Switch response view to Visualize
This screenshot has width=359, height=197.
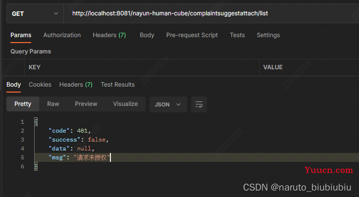coord(125,104)
